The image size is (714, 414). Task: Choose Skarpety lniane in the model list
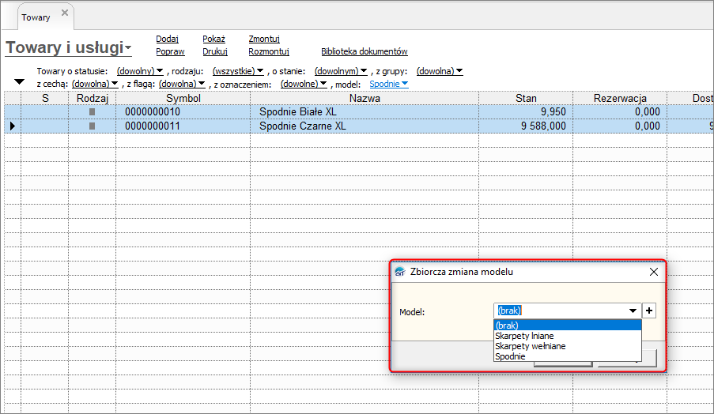pos(568,336)
